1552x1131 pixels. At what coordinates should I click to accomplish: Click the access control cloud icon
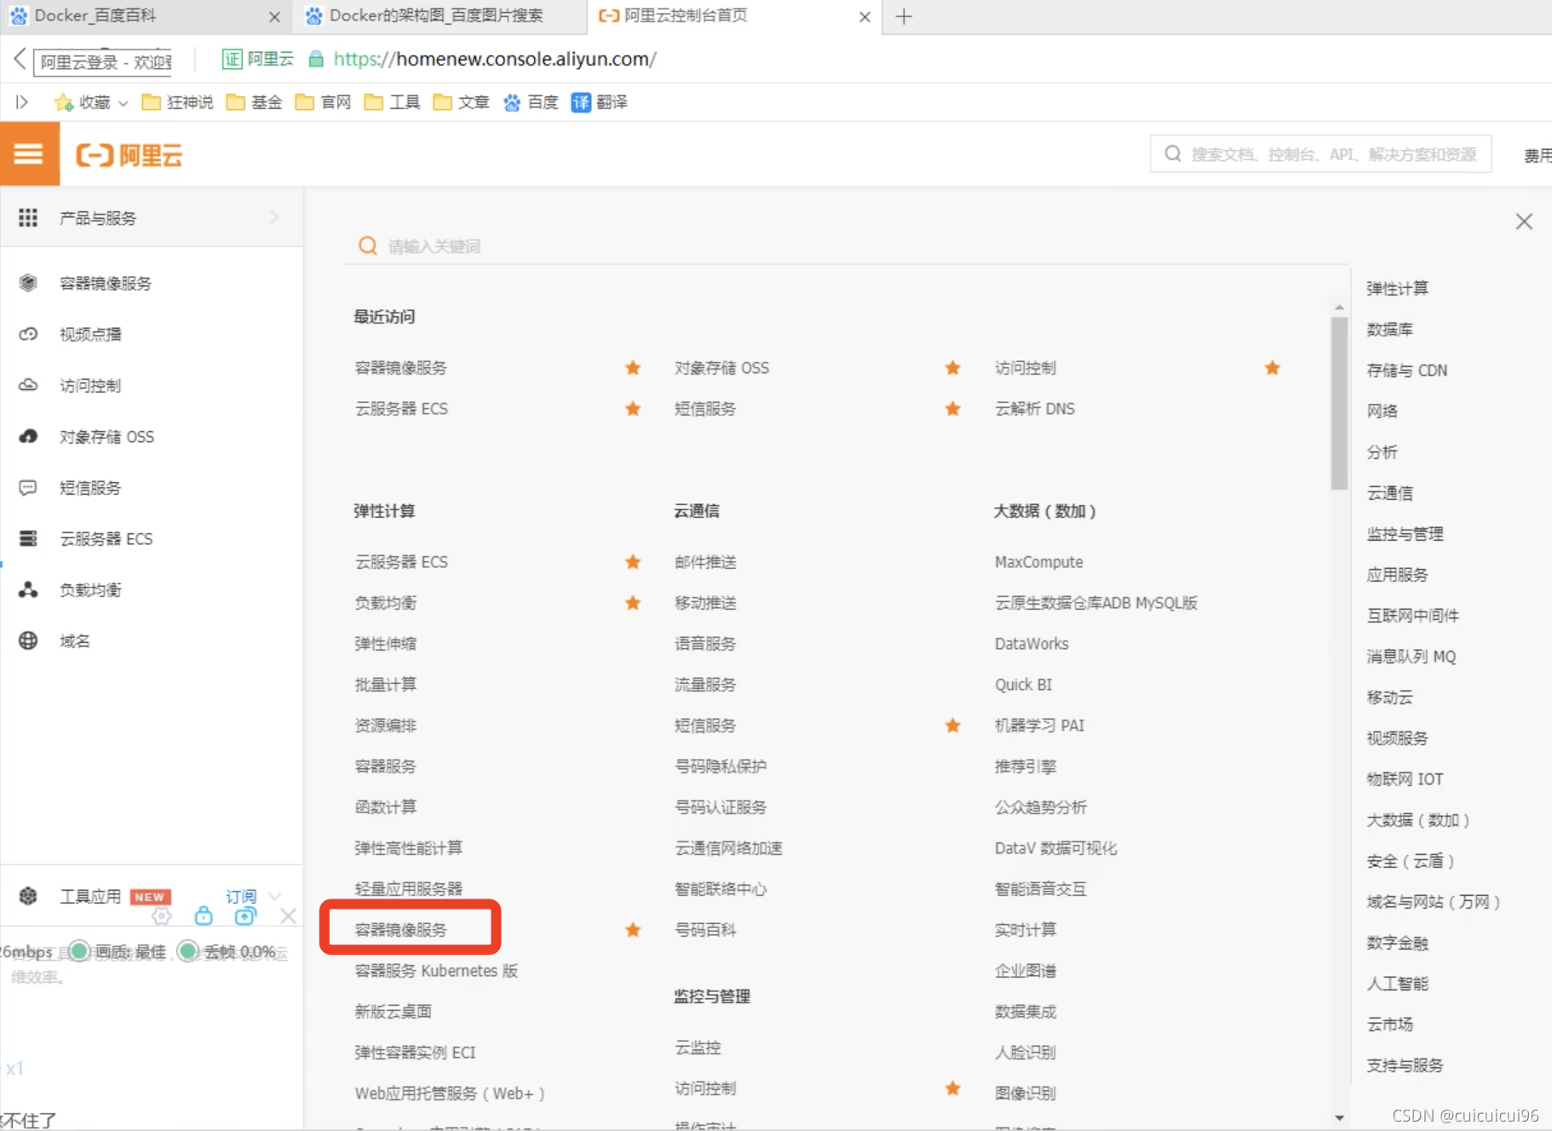(28, 385)
